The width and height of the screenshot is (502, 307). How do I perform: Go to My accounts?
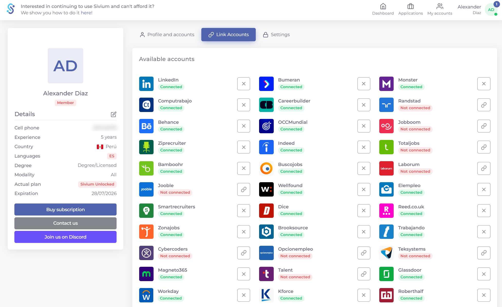(x=440, y=9)
